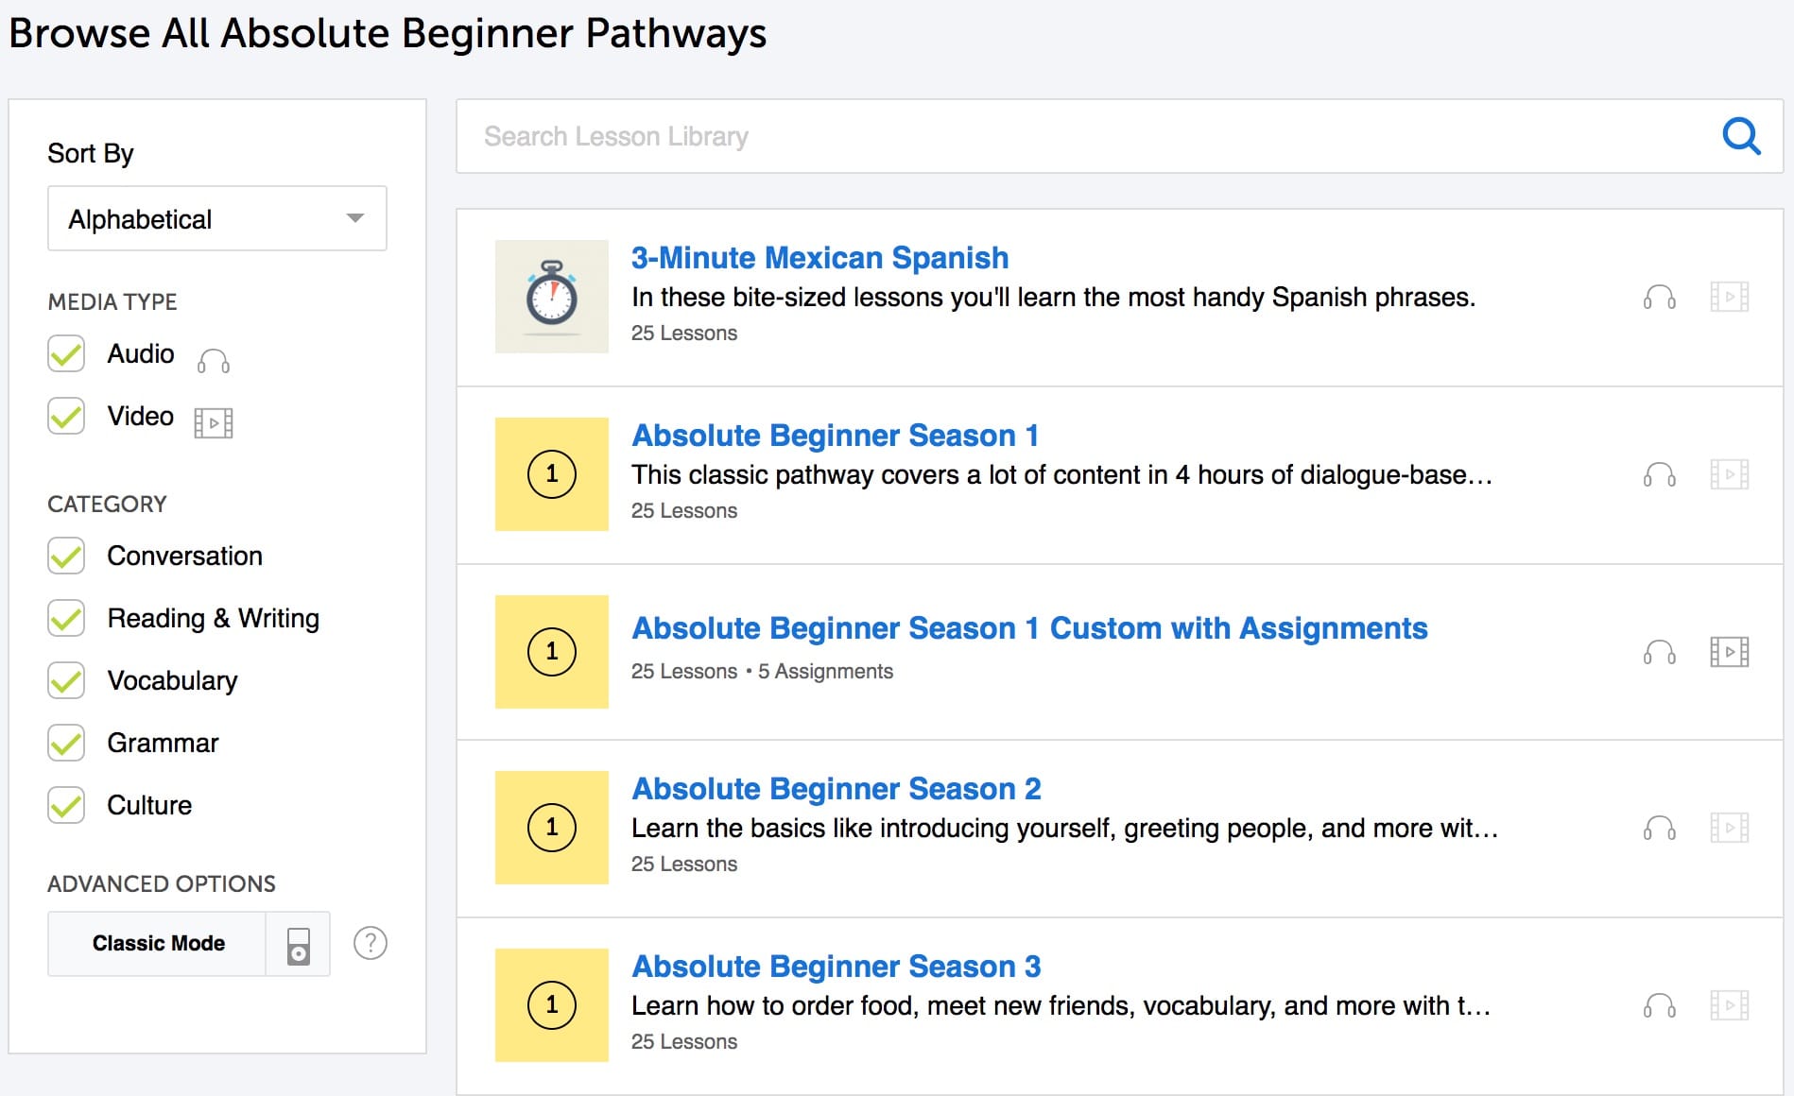Click the video icon for Absolute Beginner Season 1
Viewport: 1794px width, 1096px height.
[x=1729, y=474]
